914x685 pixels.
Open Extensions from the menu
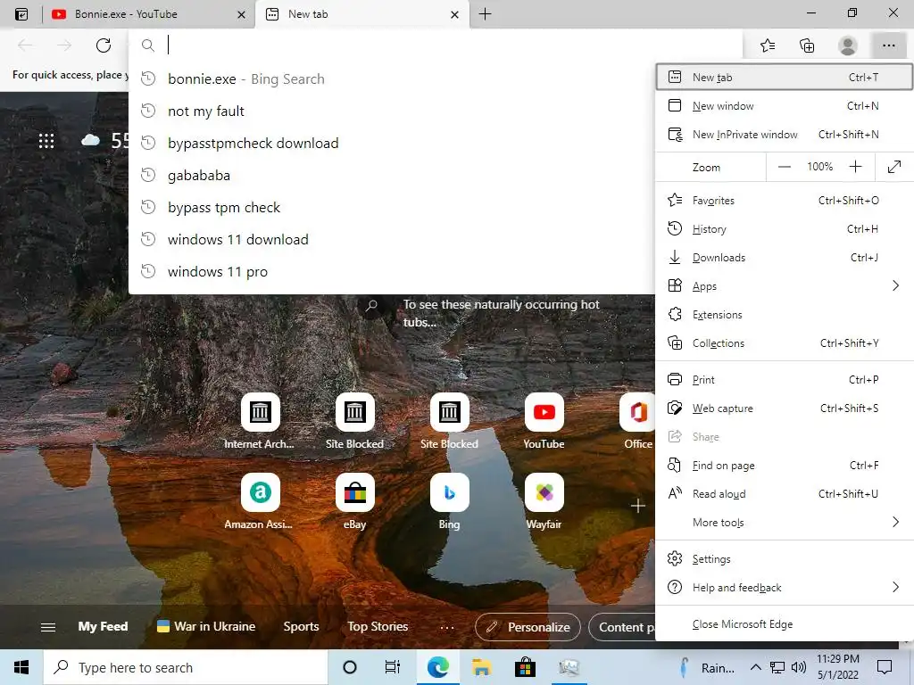784,315
